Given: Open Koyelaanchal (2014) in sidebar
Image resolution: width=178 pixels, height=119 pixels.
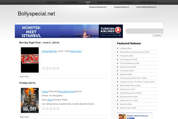Looking at the screenshot, I should click(128, 67).
